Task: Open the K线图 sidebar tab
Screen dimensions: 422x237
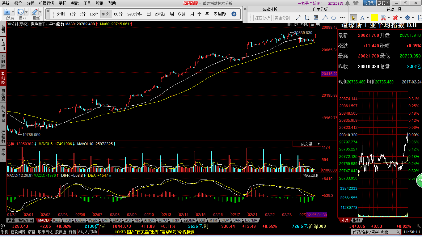Action: tap(3, 78)
